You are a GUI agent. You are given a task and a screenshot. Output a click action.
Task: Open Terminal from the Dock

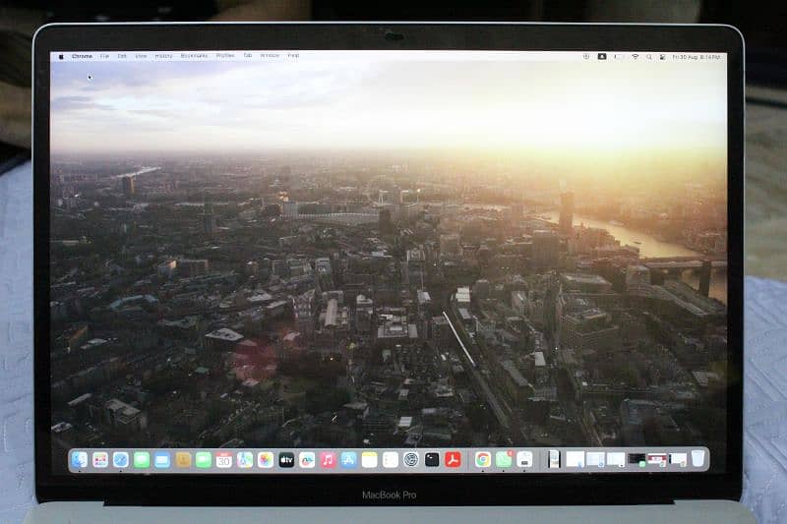[x=432, y=459]
